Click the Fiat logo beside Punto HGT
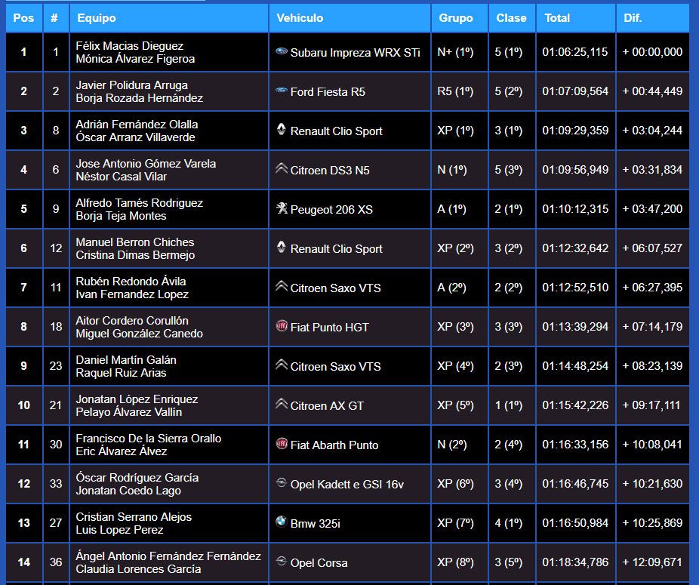The height and width of the screenshot is (585, 699). 282,326
